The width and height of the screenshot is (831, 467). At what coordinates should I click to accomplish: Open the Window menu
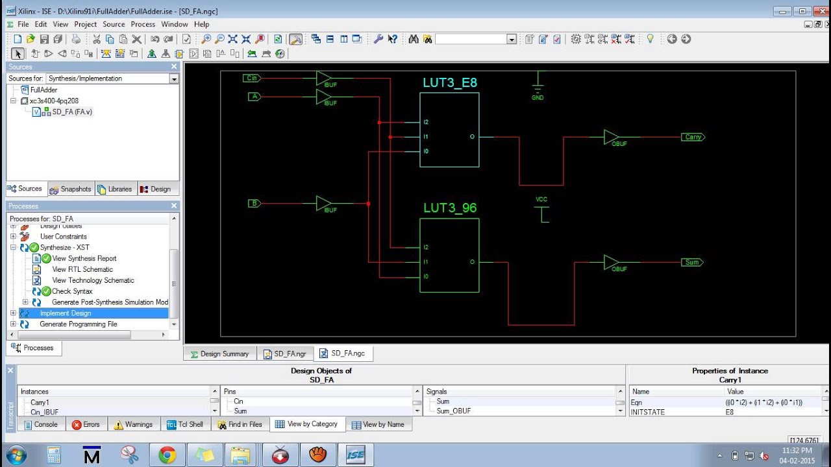[x=175, y=24]
